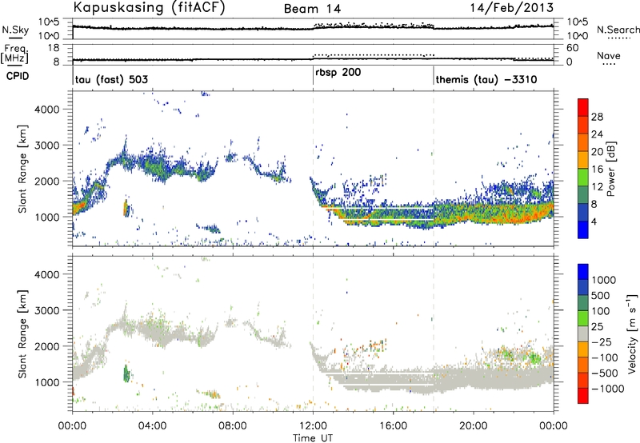
Task: Click the "Time UT" axis title
Action: coord(313,437)
